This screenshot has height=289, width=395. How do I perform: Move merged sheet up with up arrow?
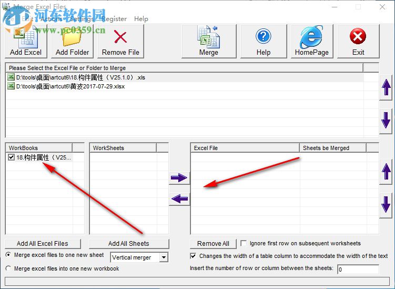[x=386, y=172]
